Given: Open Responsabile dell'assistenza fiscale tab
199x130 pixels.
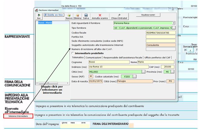Looking at the screenshot, I should (123, 57).
